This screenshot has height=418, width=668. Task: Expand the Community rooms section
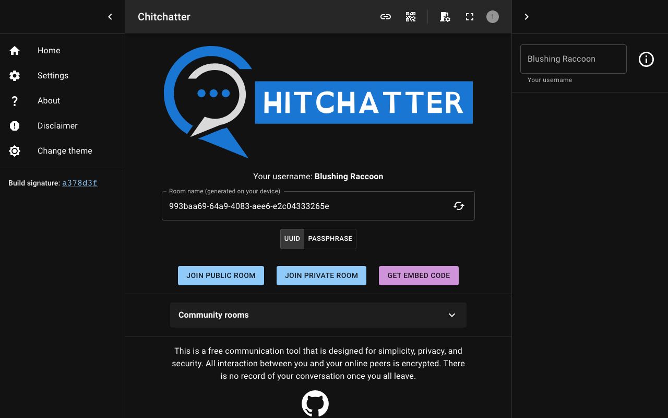[x=318, y=315]
